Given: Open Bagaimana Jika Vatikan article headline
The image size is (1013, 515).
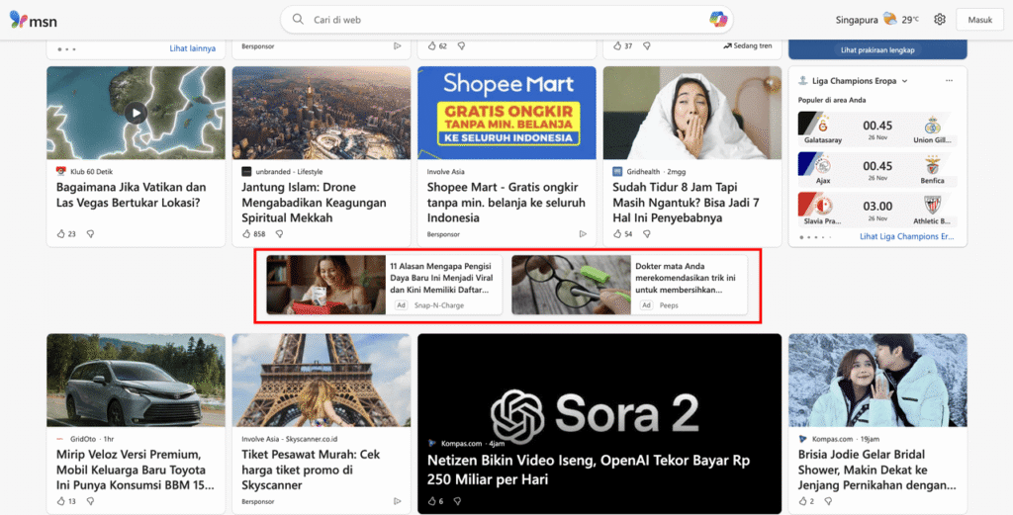Looking at the screenshot, I should [132, 195].
